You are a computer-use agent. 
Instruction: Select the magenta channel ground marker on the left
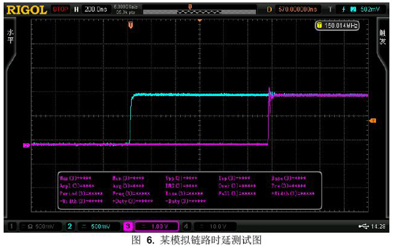click(26, 145)
